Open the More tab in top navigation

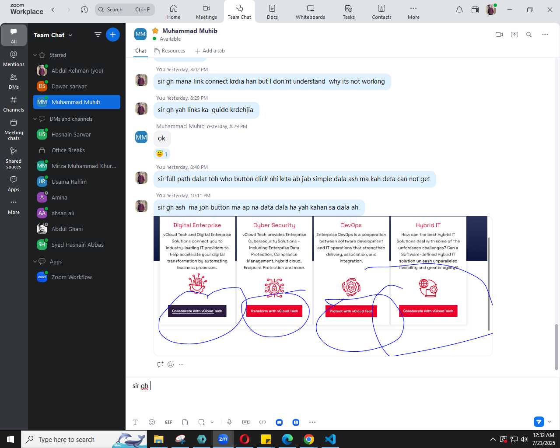coord(413,12)
